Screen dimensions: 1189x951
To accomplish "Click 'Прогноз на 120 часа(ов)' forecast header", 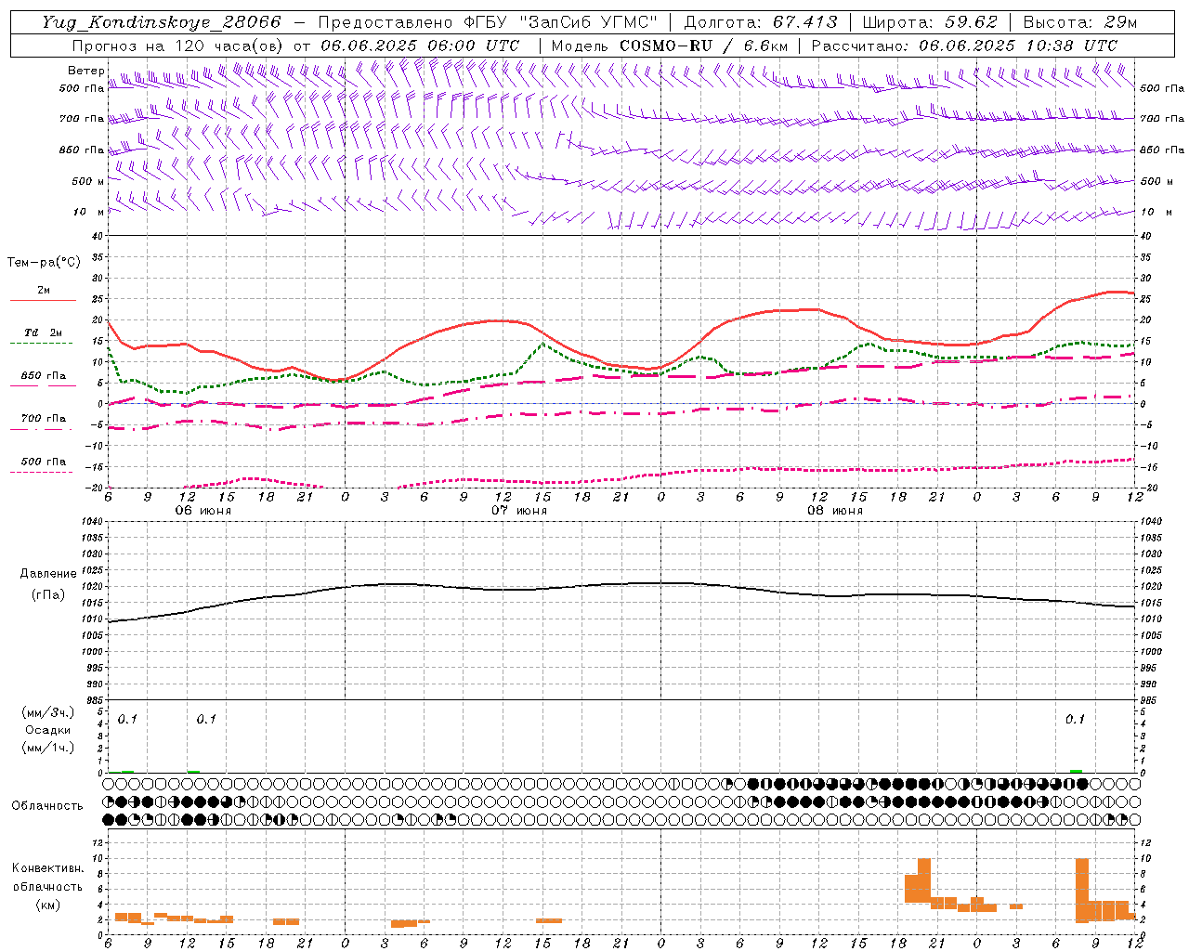I will click(178, 46).
